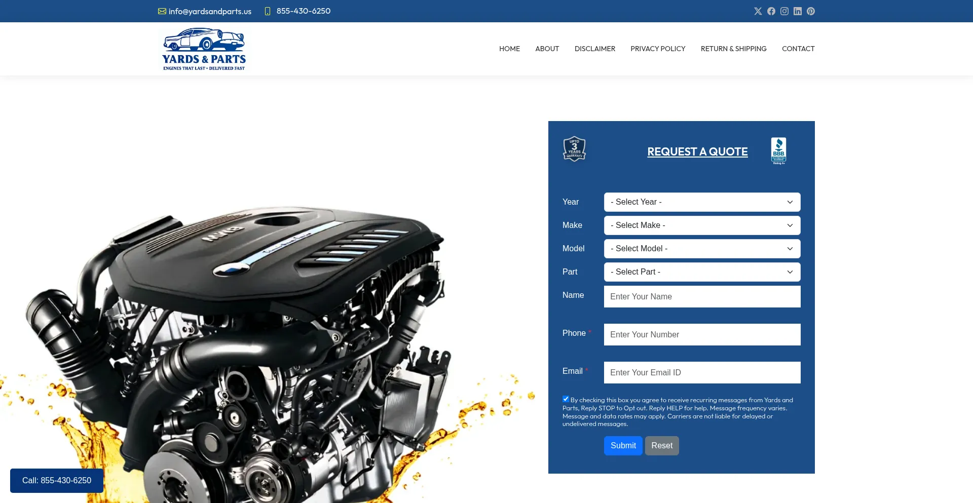Viewport: 973px width, 503px height.
Task: Click the 3 Years Warranty badge
Action: point(574,149)
